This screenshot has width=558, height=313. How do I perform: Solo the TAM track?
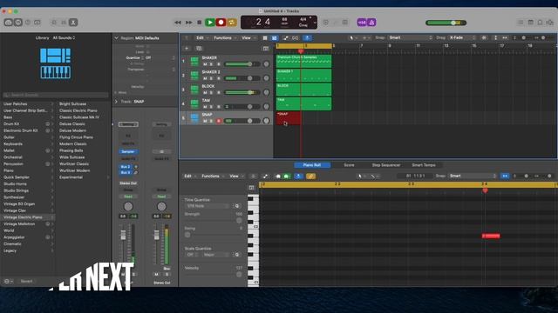(211, 107)
